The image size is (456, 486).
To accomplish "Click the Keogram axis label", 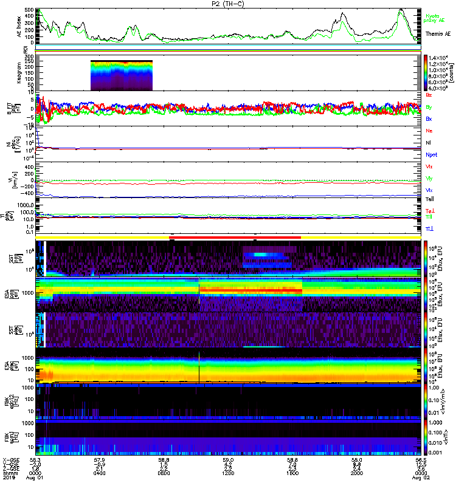I will tap(19, 72).
